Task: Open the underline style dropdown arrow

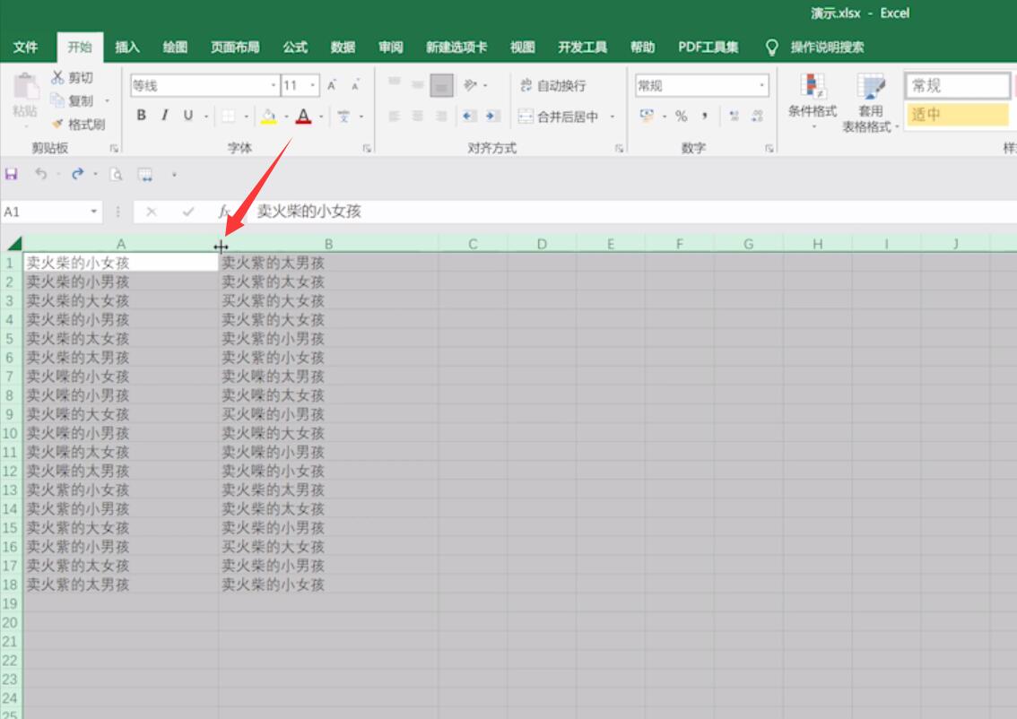Action: (206, 117)
